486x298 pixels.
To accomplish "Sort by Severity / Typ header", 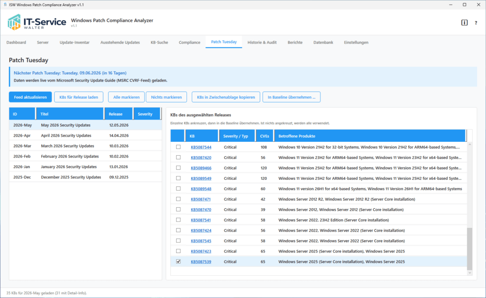I will click(237, 136).
